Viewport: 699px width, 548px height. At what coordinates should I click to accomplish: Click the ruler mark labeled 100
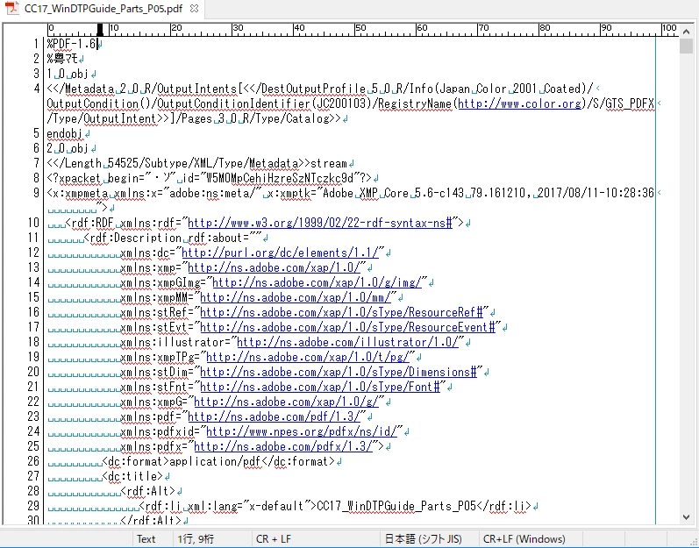click(669, 28)
